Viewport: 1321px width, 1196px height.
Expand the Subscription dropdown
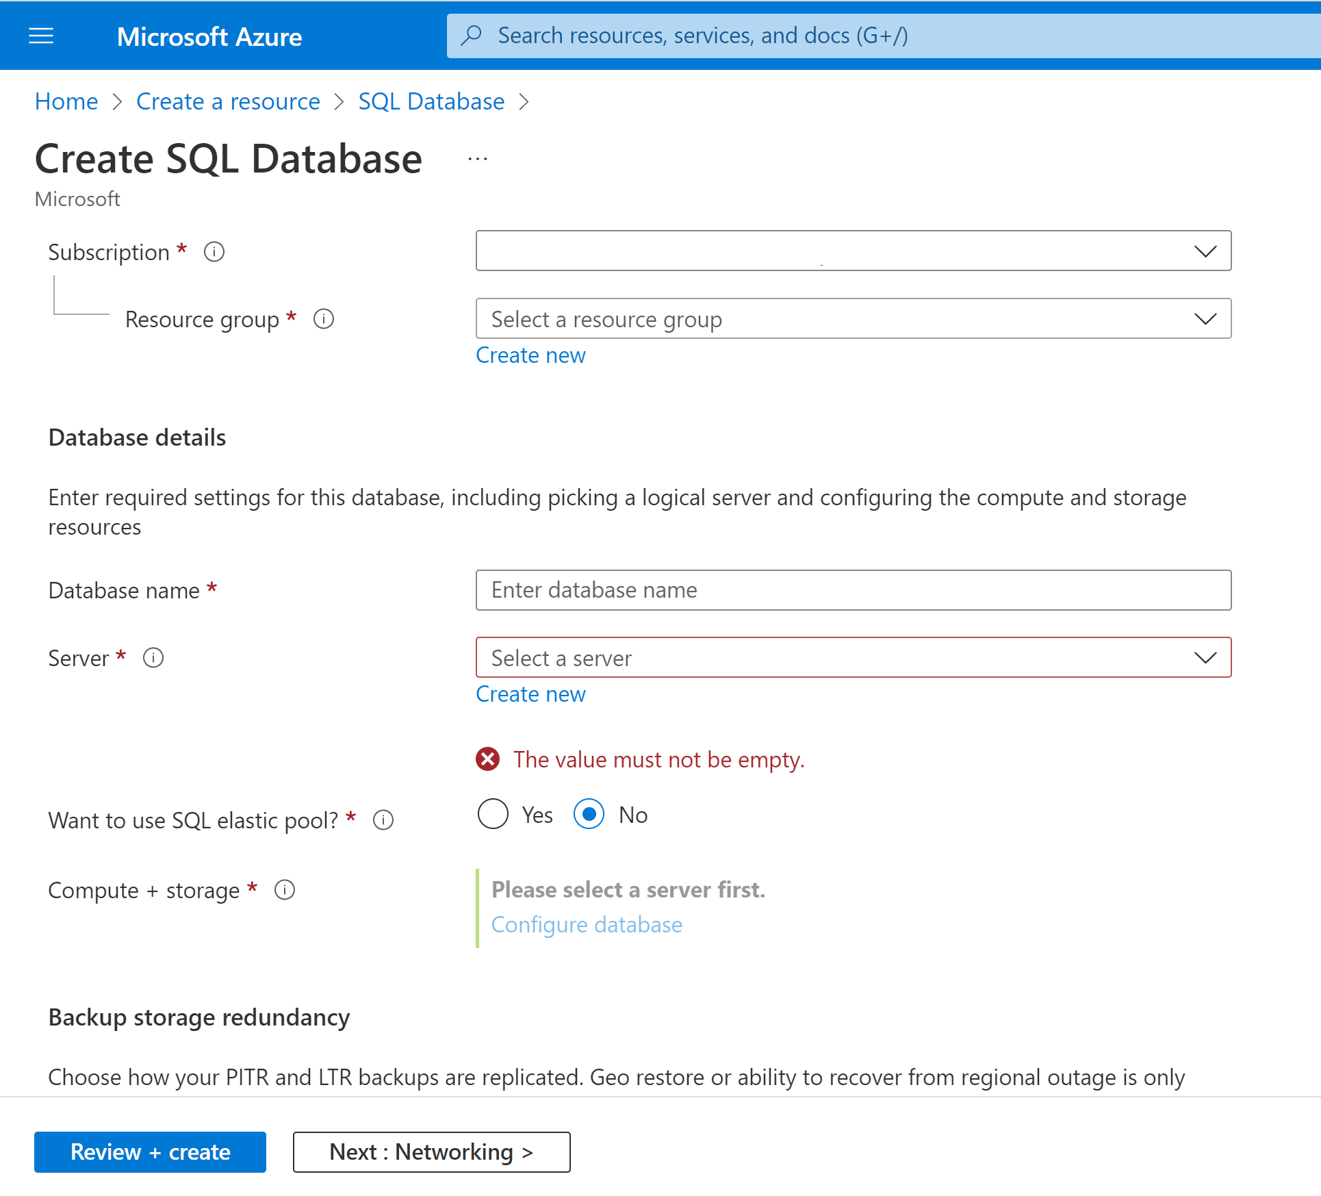(853, 251)
